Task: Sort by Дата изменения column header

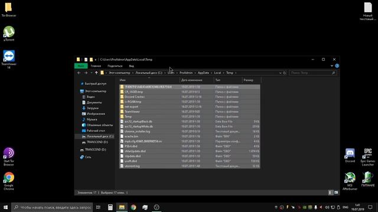Action: pyautogui.click(x=197, y=80)
